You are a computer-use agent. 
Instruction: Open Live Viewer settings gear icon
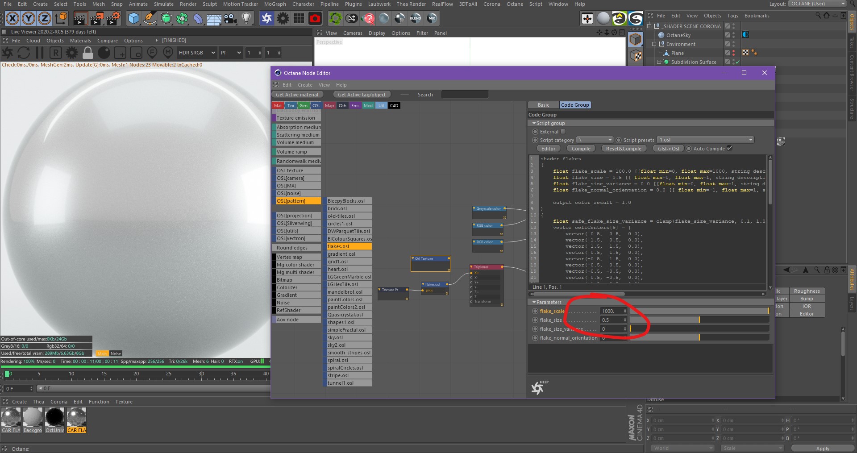[71, 53]
